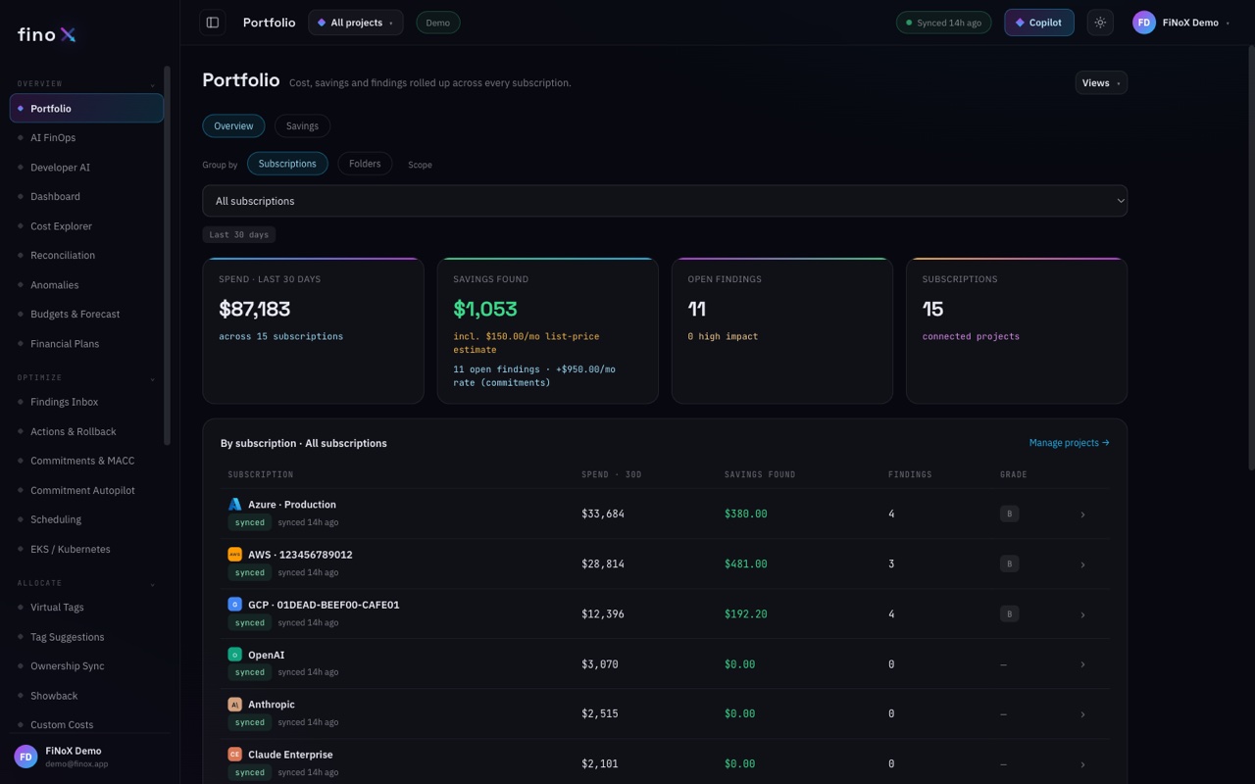
Task: Click the FinoX logo
Action: point(46,34)
